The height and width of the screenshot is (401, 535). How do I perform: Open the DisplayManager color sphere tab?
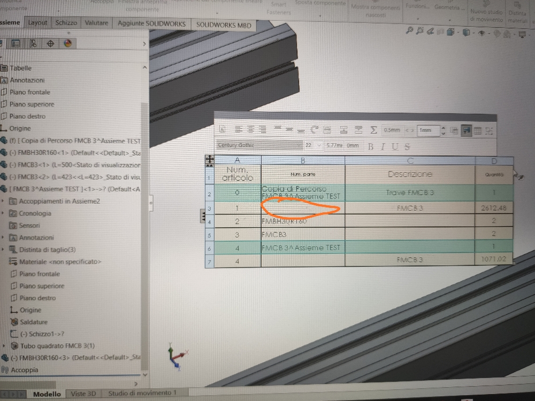pos(68,43)
